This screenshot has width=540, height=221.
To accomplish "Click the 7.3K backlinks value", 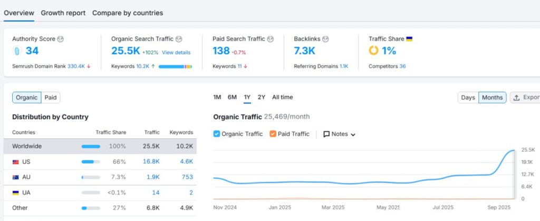I will 304,51.
